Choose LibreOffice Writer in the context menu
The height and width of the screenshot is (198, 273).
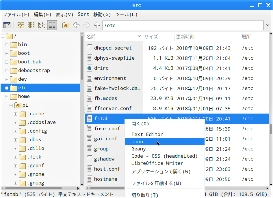[165, 163]
